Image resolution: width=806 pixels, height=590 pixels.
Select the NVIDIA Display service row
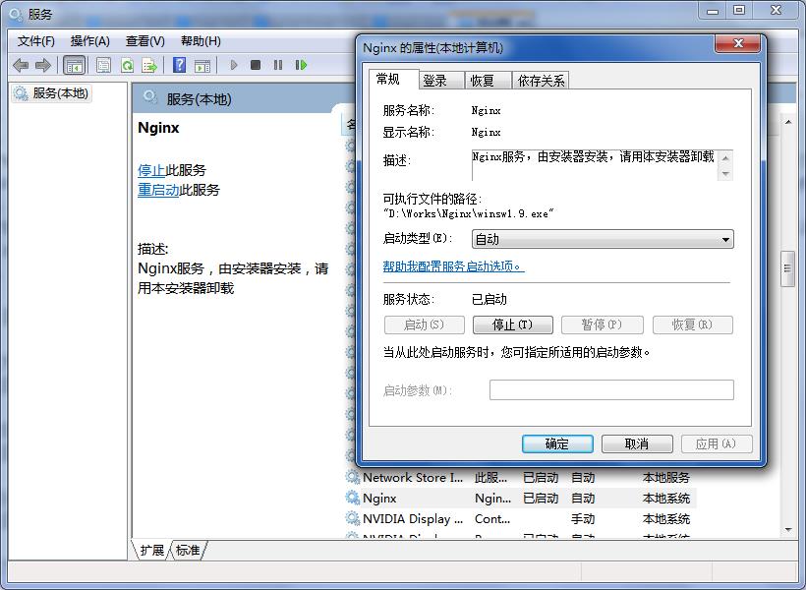(520, 518)
